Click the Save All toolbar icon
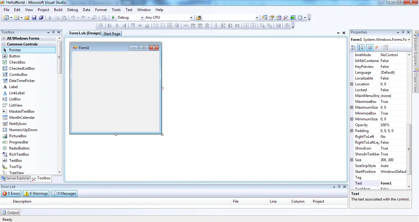This screenshot has height=222, width=419. coord(41,18)
